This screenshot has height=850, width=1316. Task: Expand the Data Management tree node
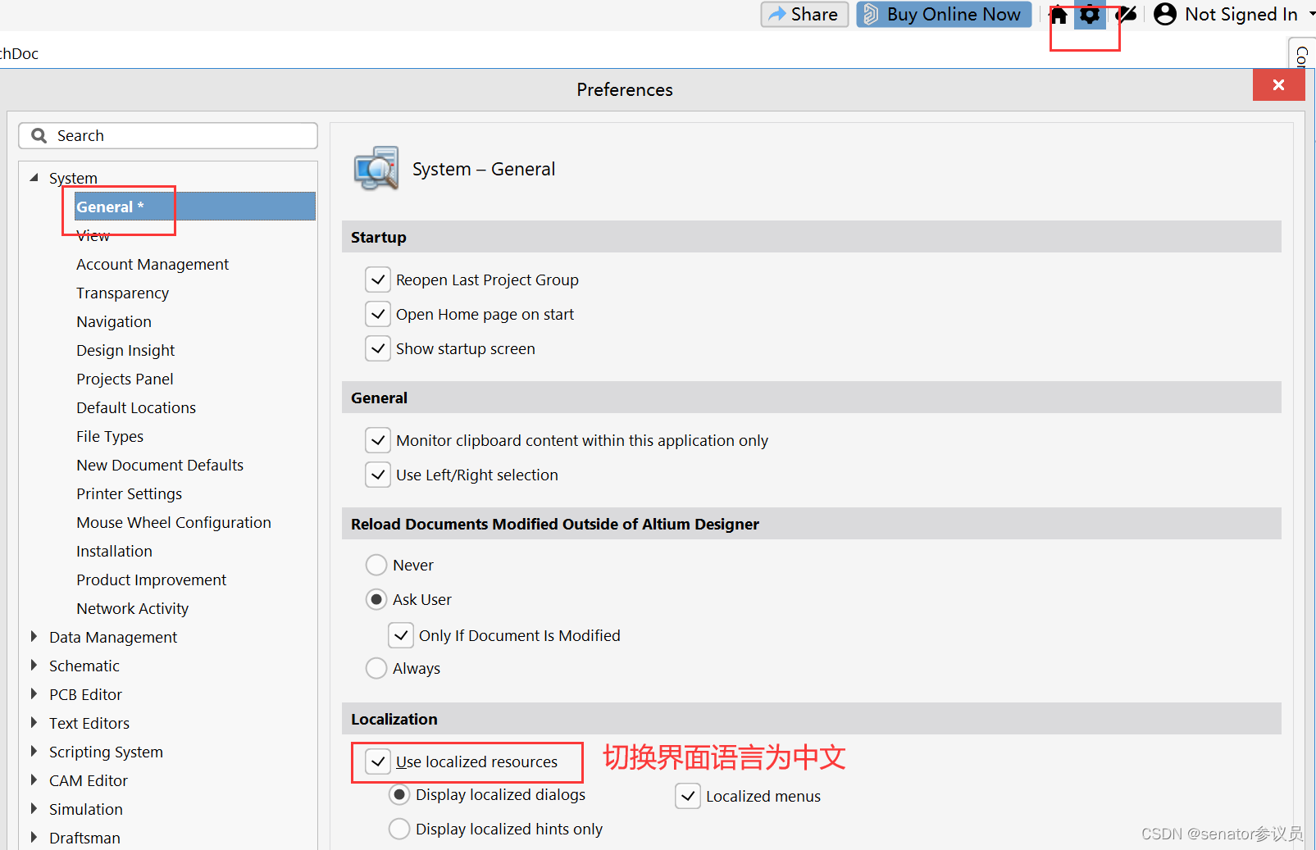click(34, 637)
